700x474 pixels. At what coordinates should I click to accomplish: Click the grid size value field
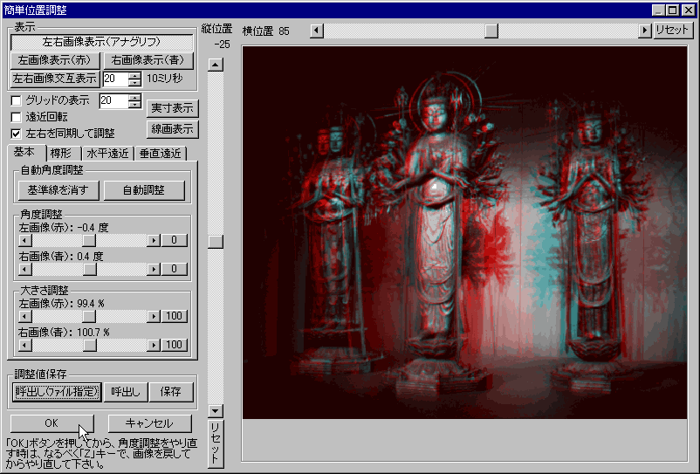click(113, 100)
